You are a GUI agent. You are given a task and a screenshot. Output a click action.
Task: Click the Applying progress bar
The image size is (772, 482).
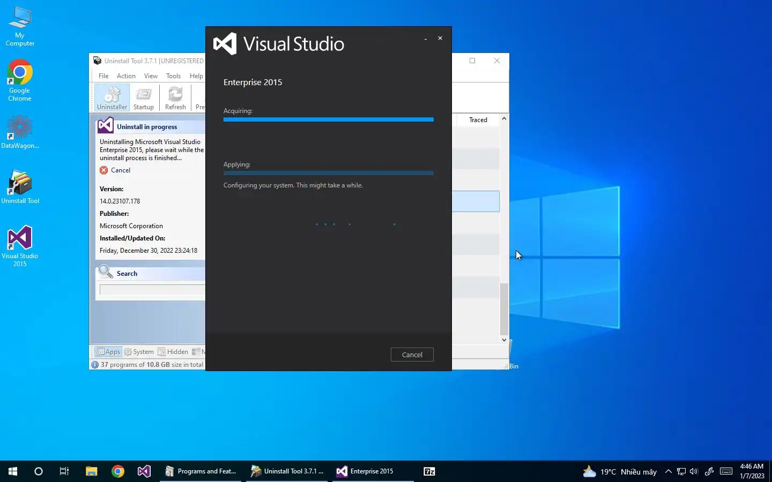[328, 173]
